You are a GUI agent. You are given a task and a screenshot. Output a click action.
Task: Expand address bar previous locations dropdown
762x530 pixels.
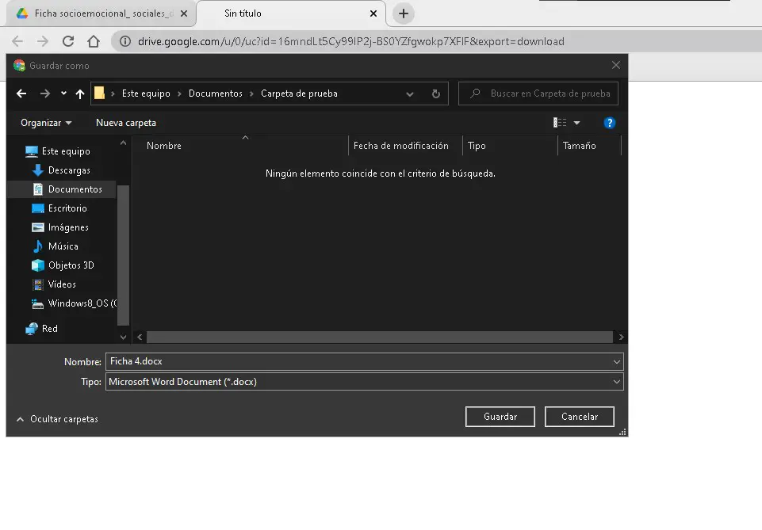(x=410, y=94)
